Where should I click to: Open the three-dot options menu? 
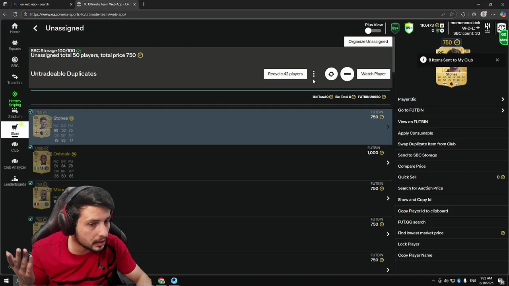click(x=314, y=74)
